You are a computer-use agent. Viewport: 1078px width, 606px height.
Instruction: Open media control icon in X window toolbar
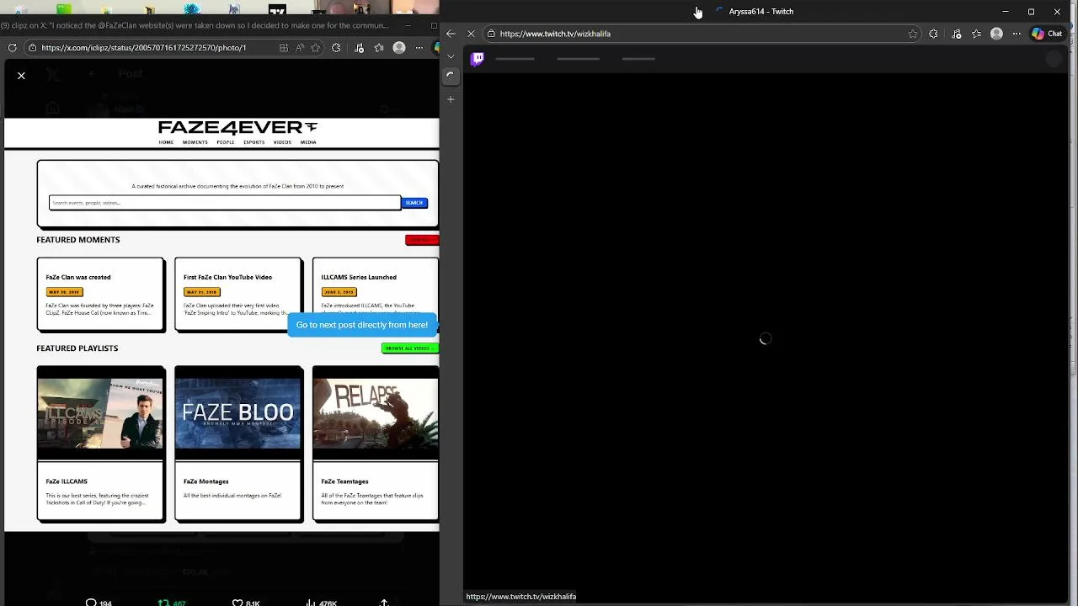point(359,48)
